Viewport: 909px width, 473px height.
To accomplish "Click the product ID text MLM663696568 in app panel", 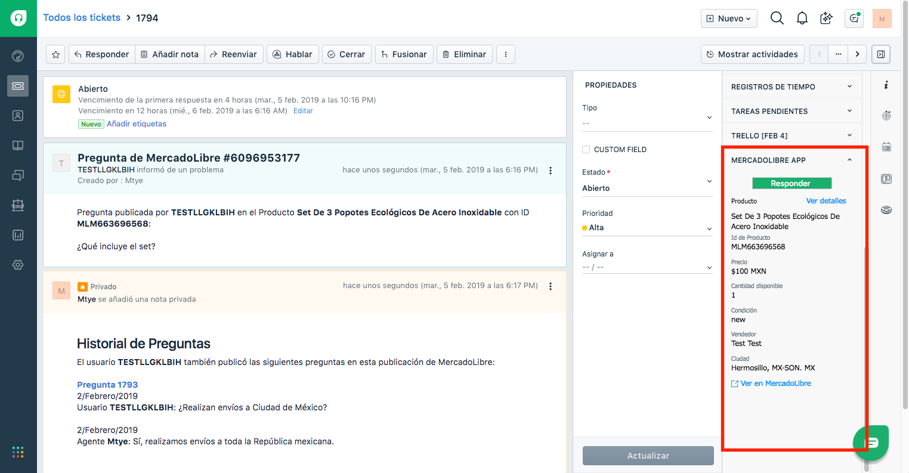I will click(758, 247).
